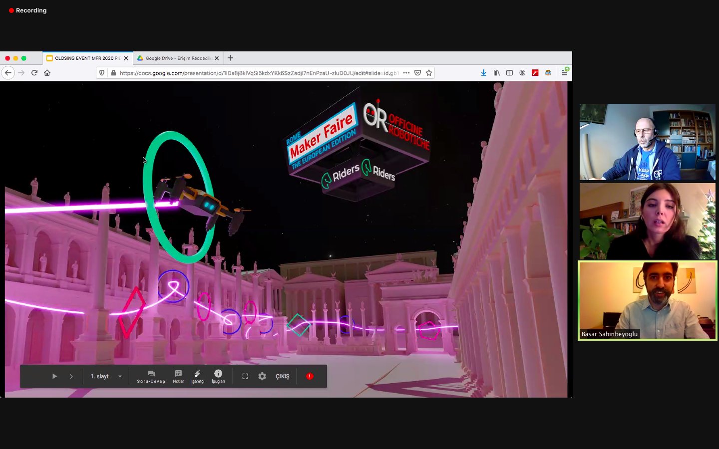
Task: Open the Firefox library icon
Action: 496,73
